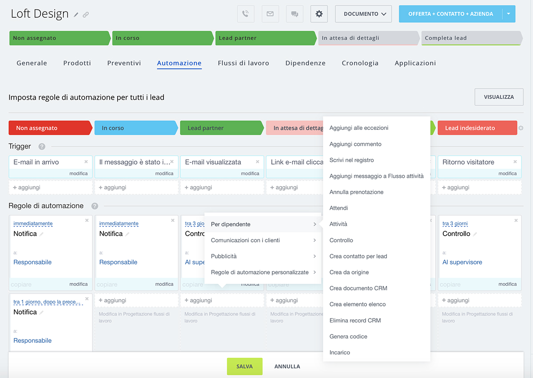Image resolution: width=533 pixels, height=378 pixels.
Task: Delete the first immediatamente Notifica rule
Action: (x=87, y=220)
